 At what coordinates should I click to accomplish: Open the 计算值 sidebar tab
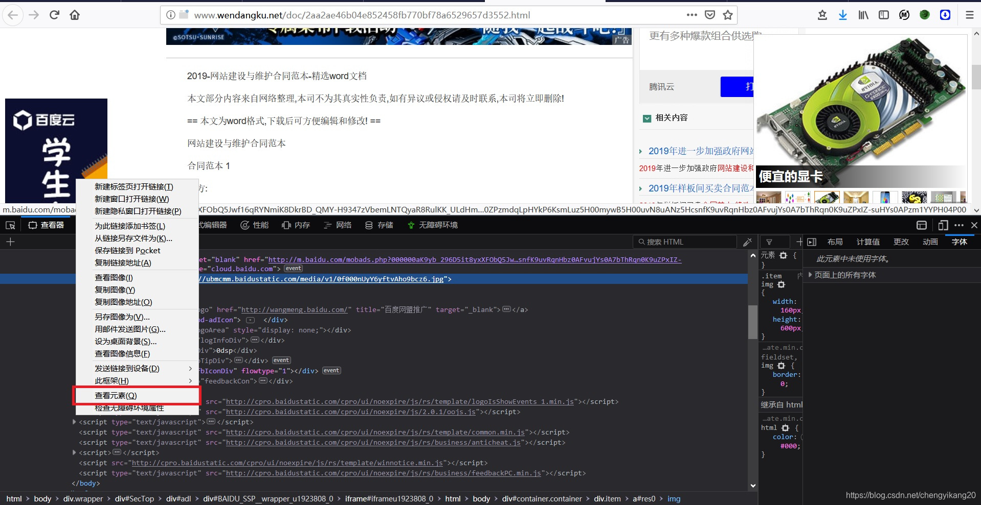point(868,242)
